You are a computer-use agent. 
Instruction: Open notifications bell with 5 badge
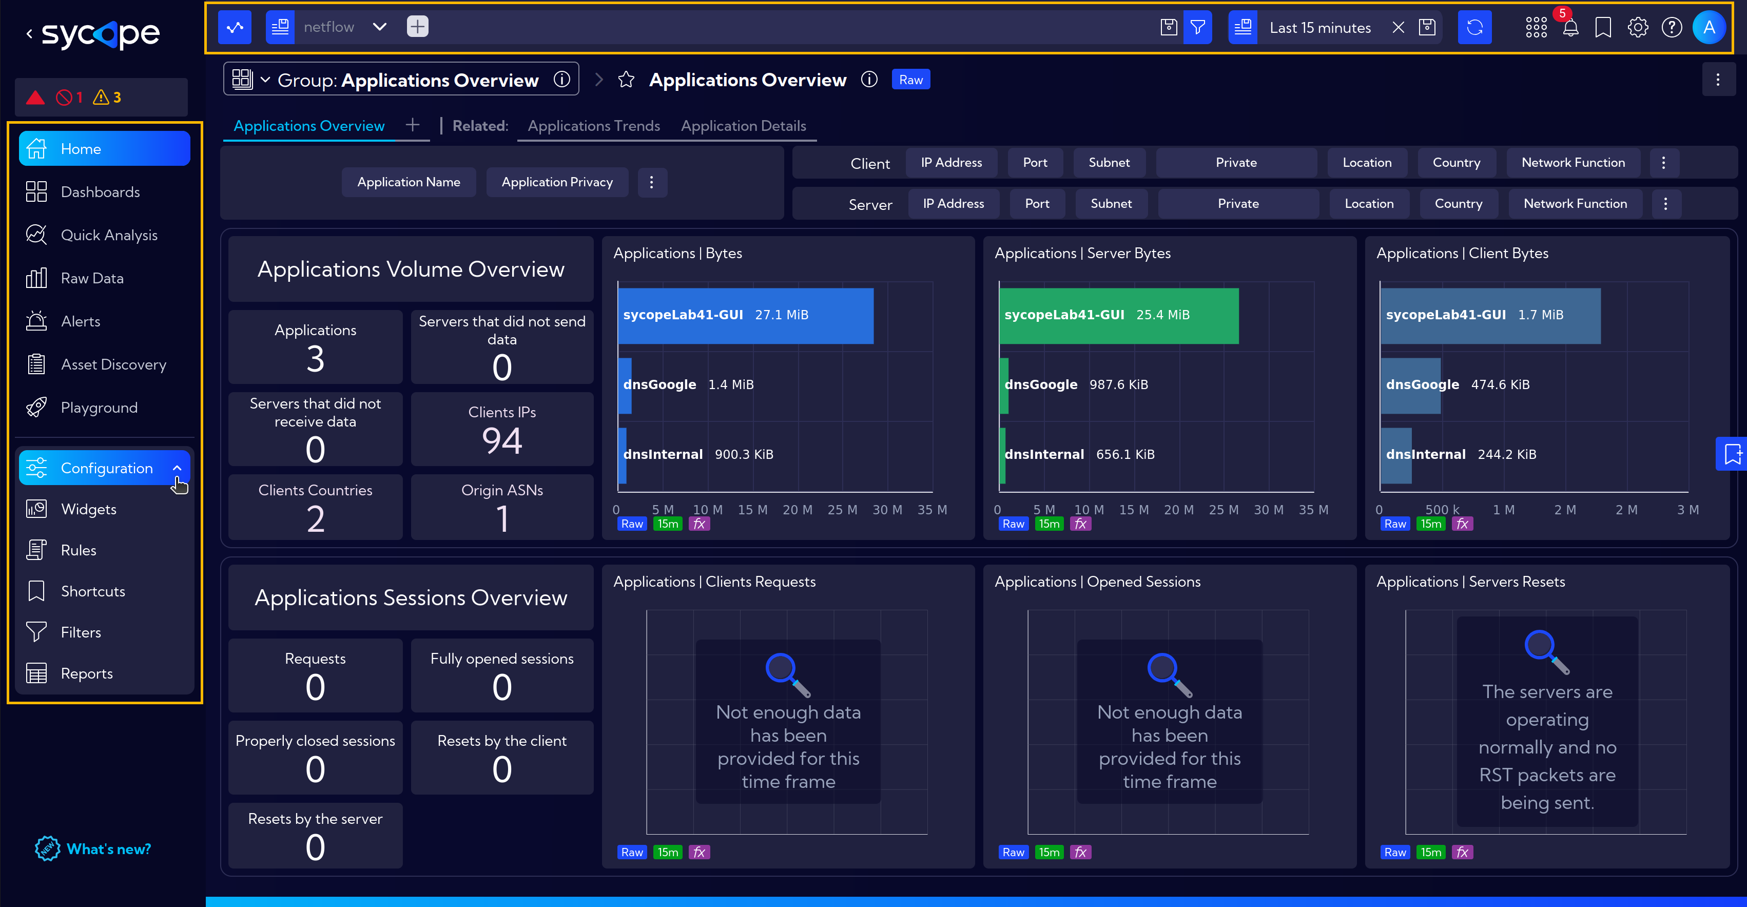pyautogui.click(x=1570, y=27)
